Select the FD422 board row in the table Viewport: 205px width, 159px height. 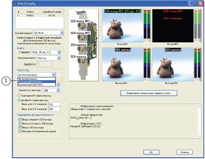point(39,16)
